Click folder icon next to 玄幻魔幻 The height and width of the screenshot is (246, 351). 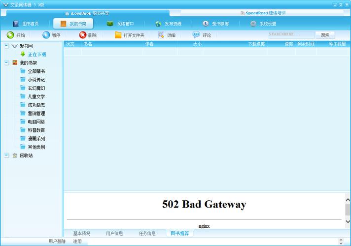[23, 88]
